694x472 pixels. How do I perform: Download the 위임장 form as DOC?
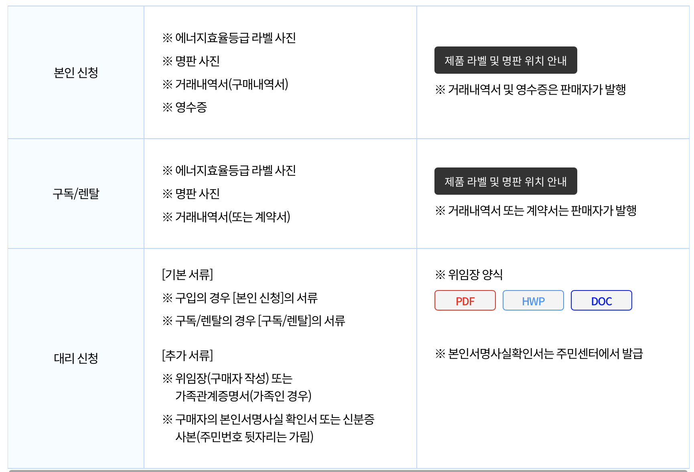[601, 301]
